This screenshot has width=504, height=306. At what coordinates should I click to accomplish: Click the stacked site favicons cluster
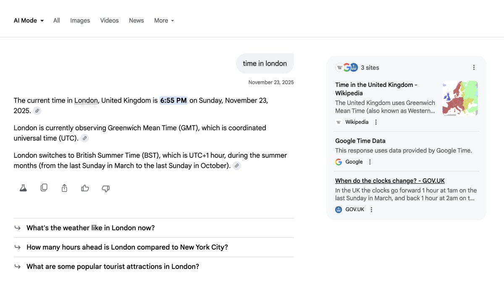tap(346, 68)
